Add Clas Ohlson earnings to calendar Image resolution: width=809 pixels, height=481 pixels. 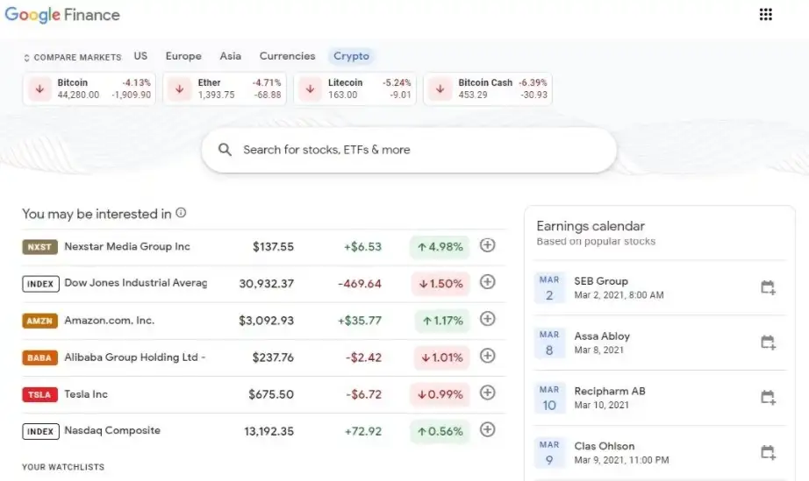tap(769, 453)
